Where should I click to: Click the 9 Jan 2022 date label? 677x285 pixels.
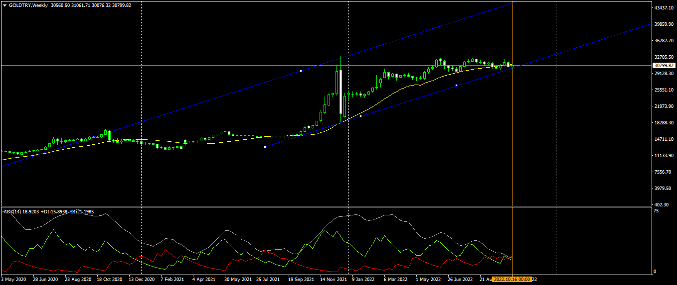tap(363, 280)
